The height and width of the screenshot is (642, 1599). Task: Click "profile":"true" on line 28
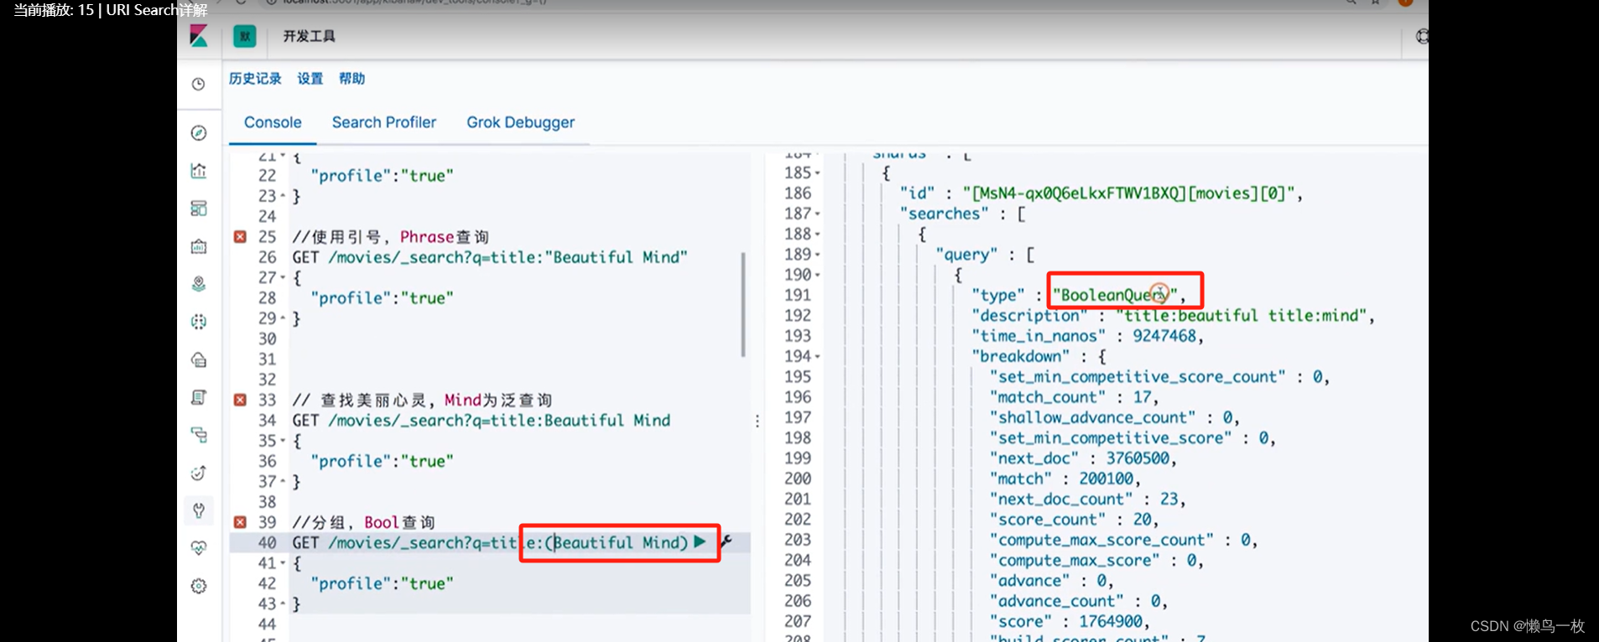point(382,298)
